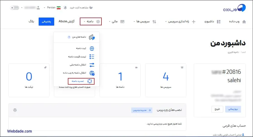Click the مدیریت وردپرس button
The width and height of the screenshot is (253, 137).
(x=142, y=110)
